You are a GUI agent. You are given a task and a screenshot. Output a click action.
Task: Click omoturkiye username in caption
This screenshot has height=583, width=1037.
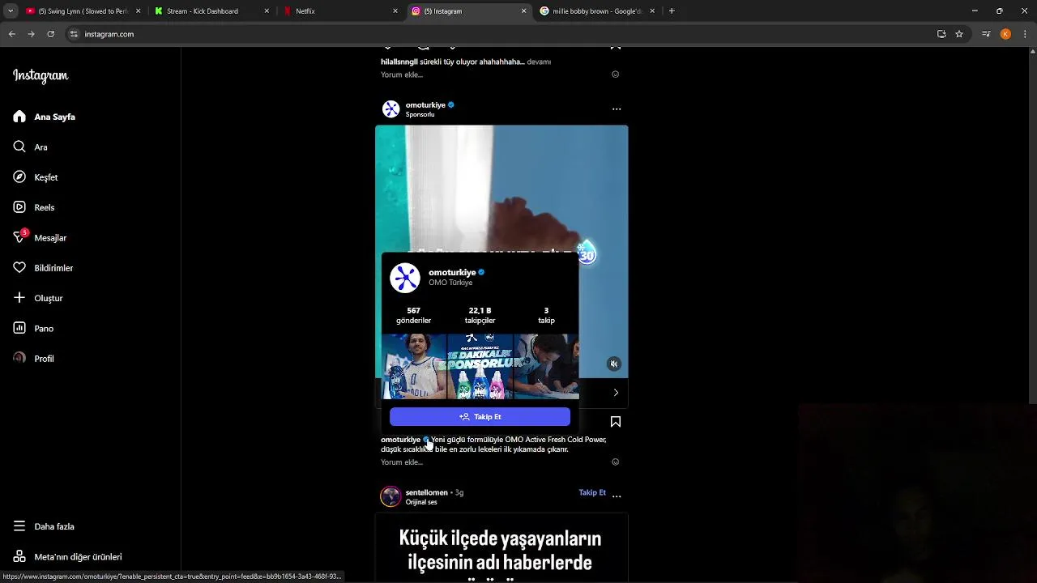click(x=400, y=440)
